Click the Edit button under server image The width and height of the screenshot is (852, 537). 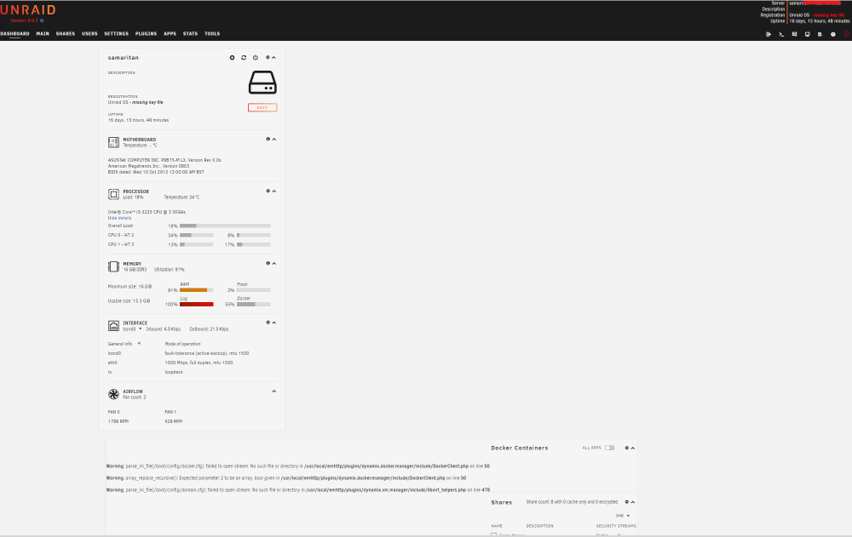(x=262, y=107)
